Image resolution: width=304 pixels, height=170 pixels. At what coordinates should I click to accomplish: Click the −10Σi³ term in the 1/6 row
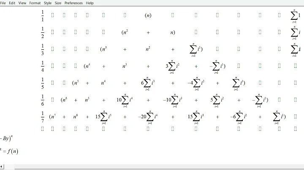click(x=173, y=101)
